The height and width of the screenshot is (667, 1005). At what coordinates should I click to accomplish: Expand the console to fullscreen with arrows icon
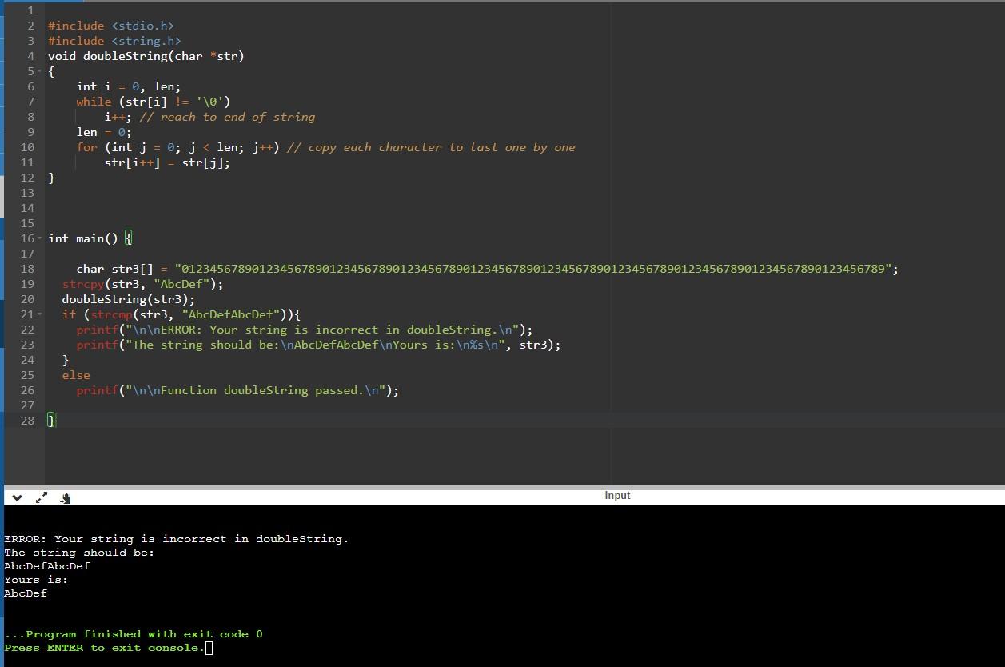pos(42,497)
